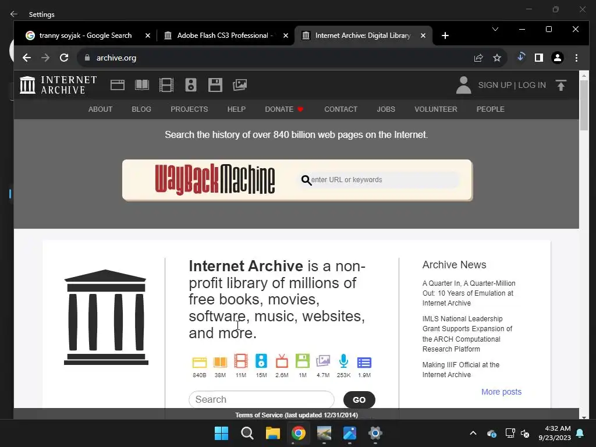The height and width of the screenshot is (447, 596).
Task: Open the software (floppy) icon in the top bar
Action: click(215, 85)
